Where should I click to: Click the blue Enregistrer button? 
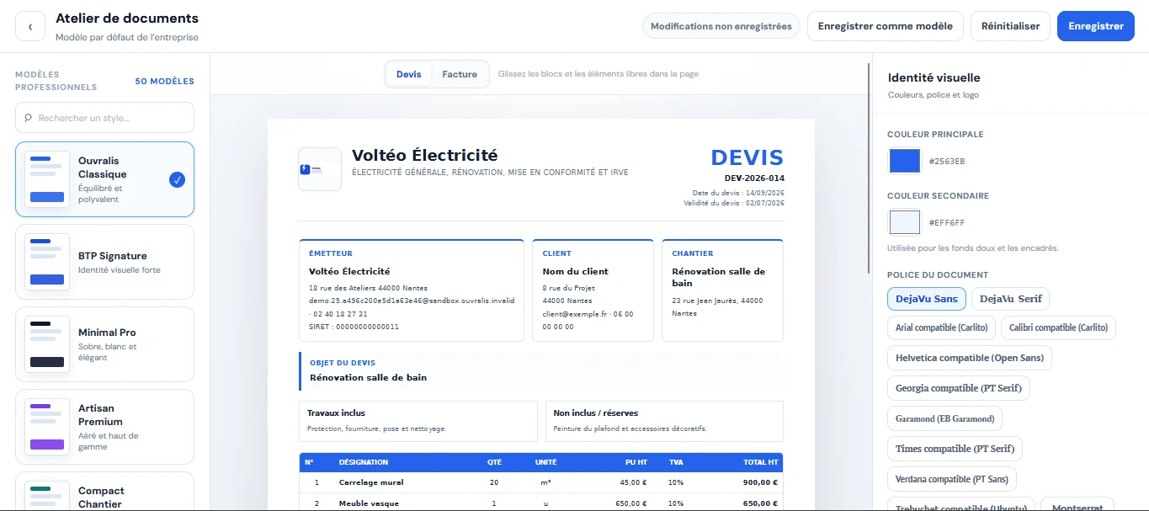tap(1096, 26)
